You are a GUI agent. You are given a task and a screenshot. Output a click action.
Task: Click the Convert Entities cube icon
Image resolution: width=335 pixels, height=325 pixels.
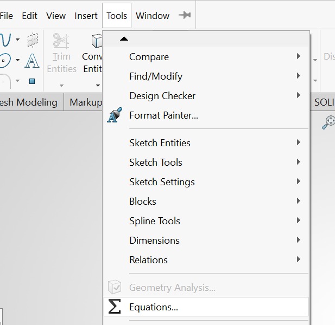[x=97, y=41]
